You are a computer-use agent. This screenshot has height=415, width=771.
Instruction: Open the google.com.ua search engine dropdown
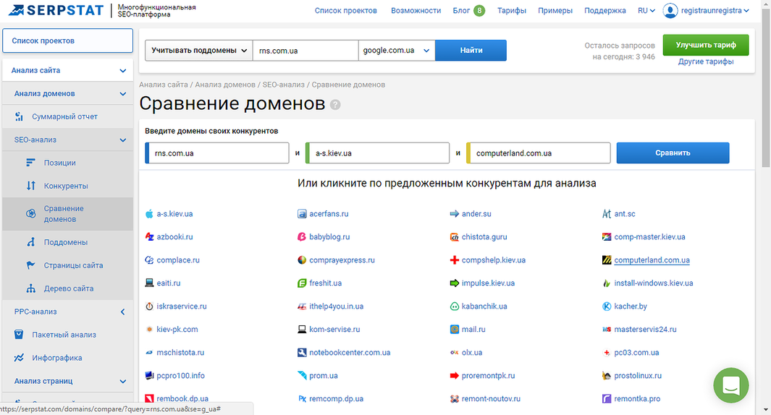coord(396,50)
